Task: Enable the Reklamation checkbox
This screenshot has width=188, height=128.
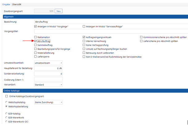Action: (x=36, y=37)
